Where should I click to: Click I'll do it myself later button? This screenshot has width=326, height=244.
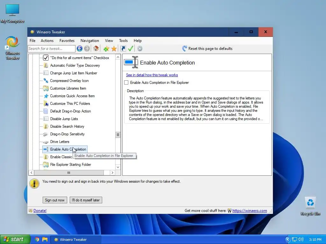[86, 200]
